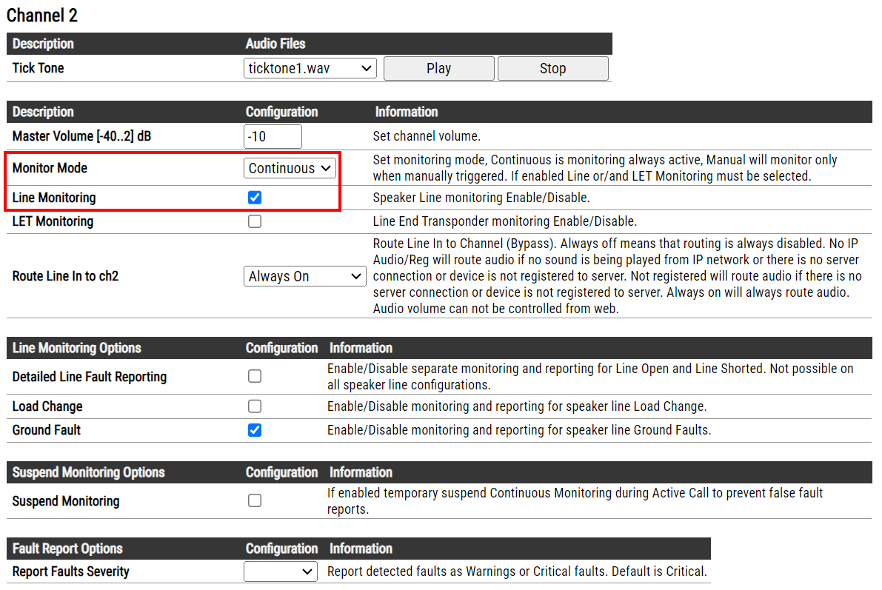
Task: Click the Monitor Mode label
Action: click(x=50, y=168)
